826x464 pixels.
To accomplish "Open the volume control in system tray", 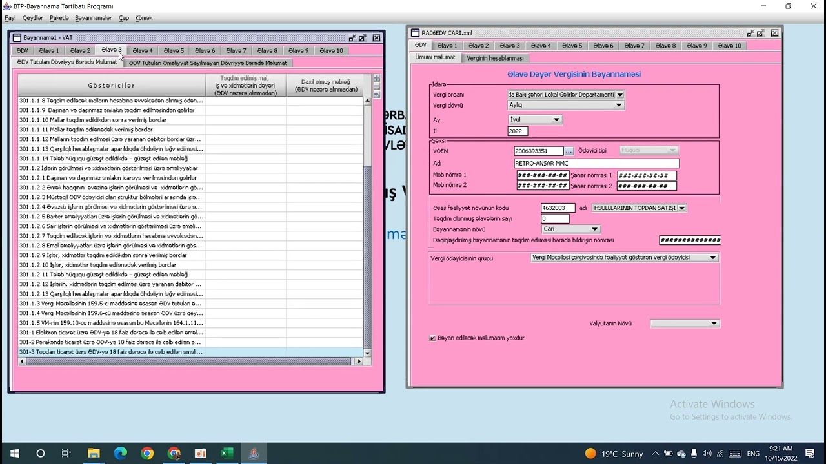I will point(707,454).
